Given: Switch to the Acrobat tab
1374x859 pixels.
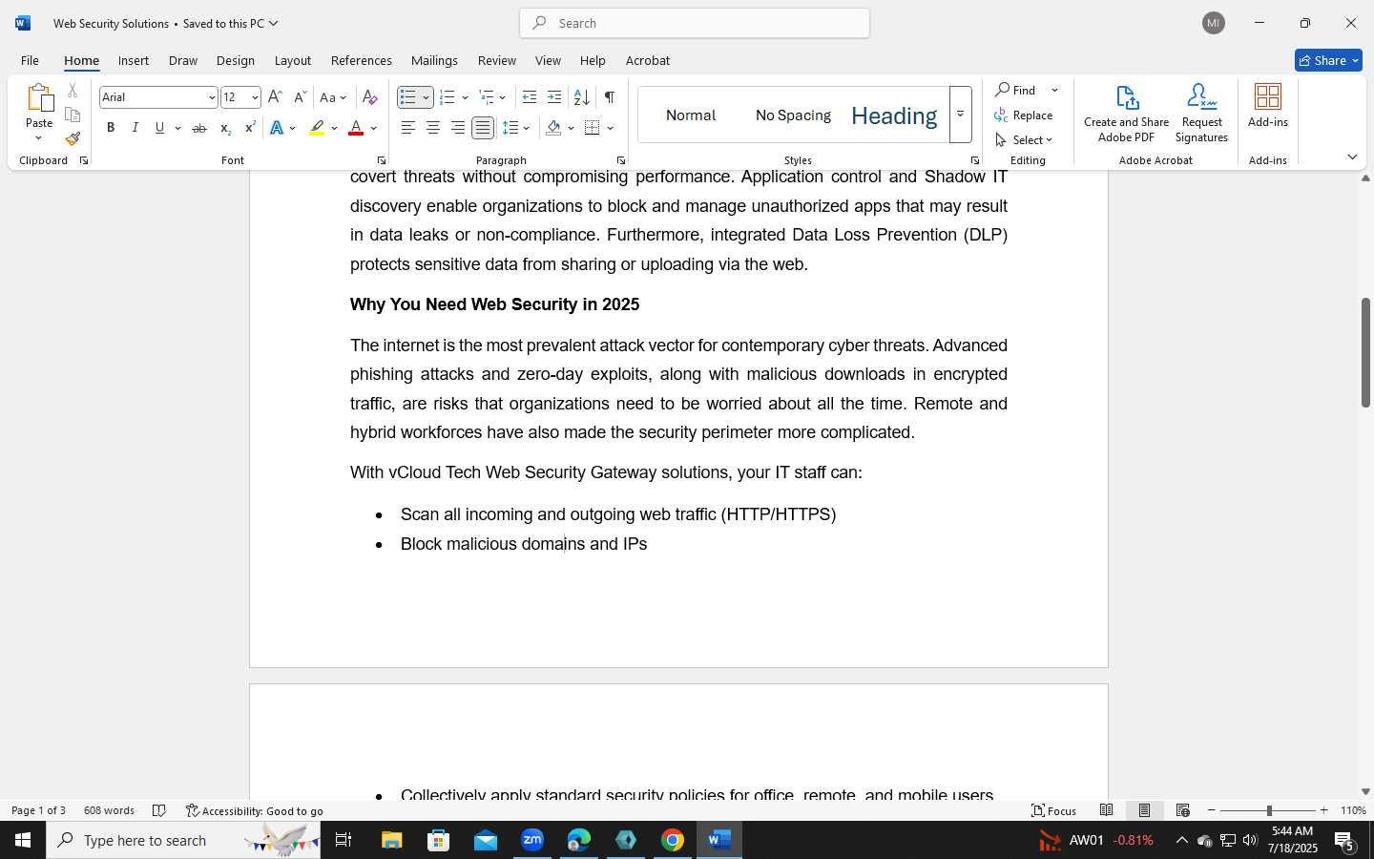Looking at the screenshot, I should [x=648, y=60].
